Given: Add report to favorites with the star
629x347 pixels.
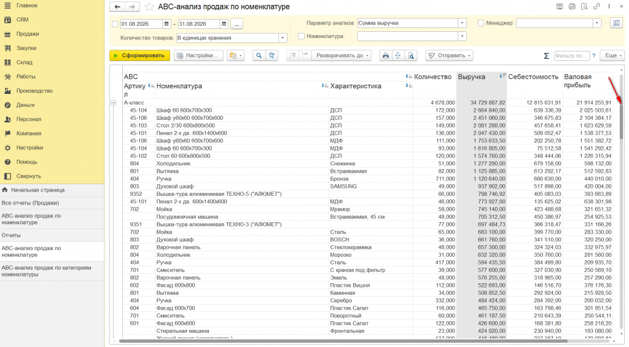Looking at the screenshot, I should coord(149,7).
